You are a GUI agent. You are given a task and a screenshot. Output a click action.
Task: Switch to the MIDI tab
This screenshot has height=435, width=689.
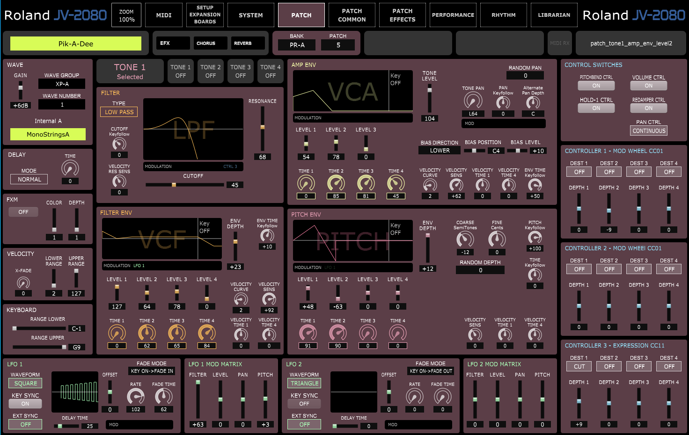[x=164, y=15]
